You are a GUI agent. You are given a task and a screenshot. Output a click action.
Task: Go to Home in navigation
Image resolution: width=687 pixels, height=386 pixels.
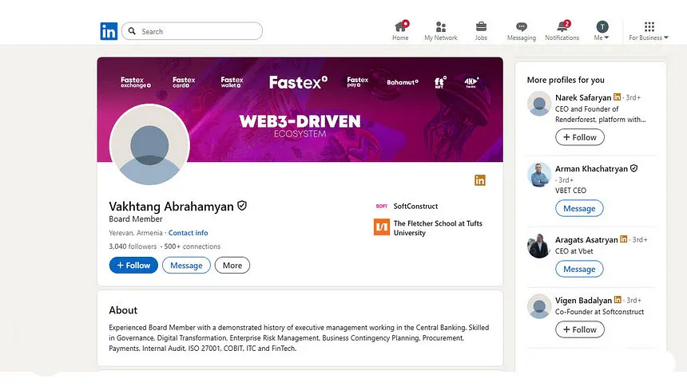(x=400, y=30)
